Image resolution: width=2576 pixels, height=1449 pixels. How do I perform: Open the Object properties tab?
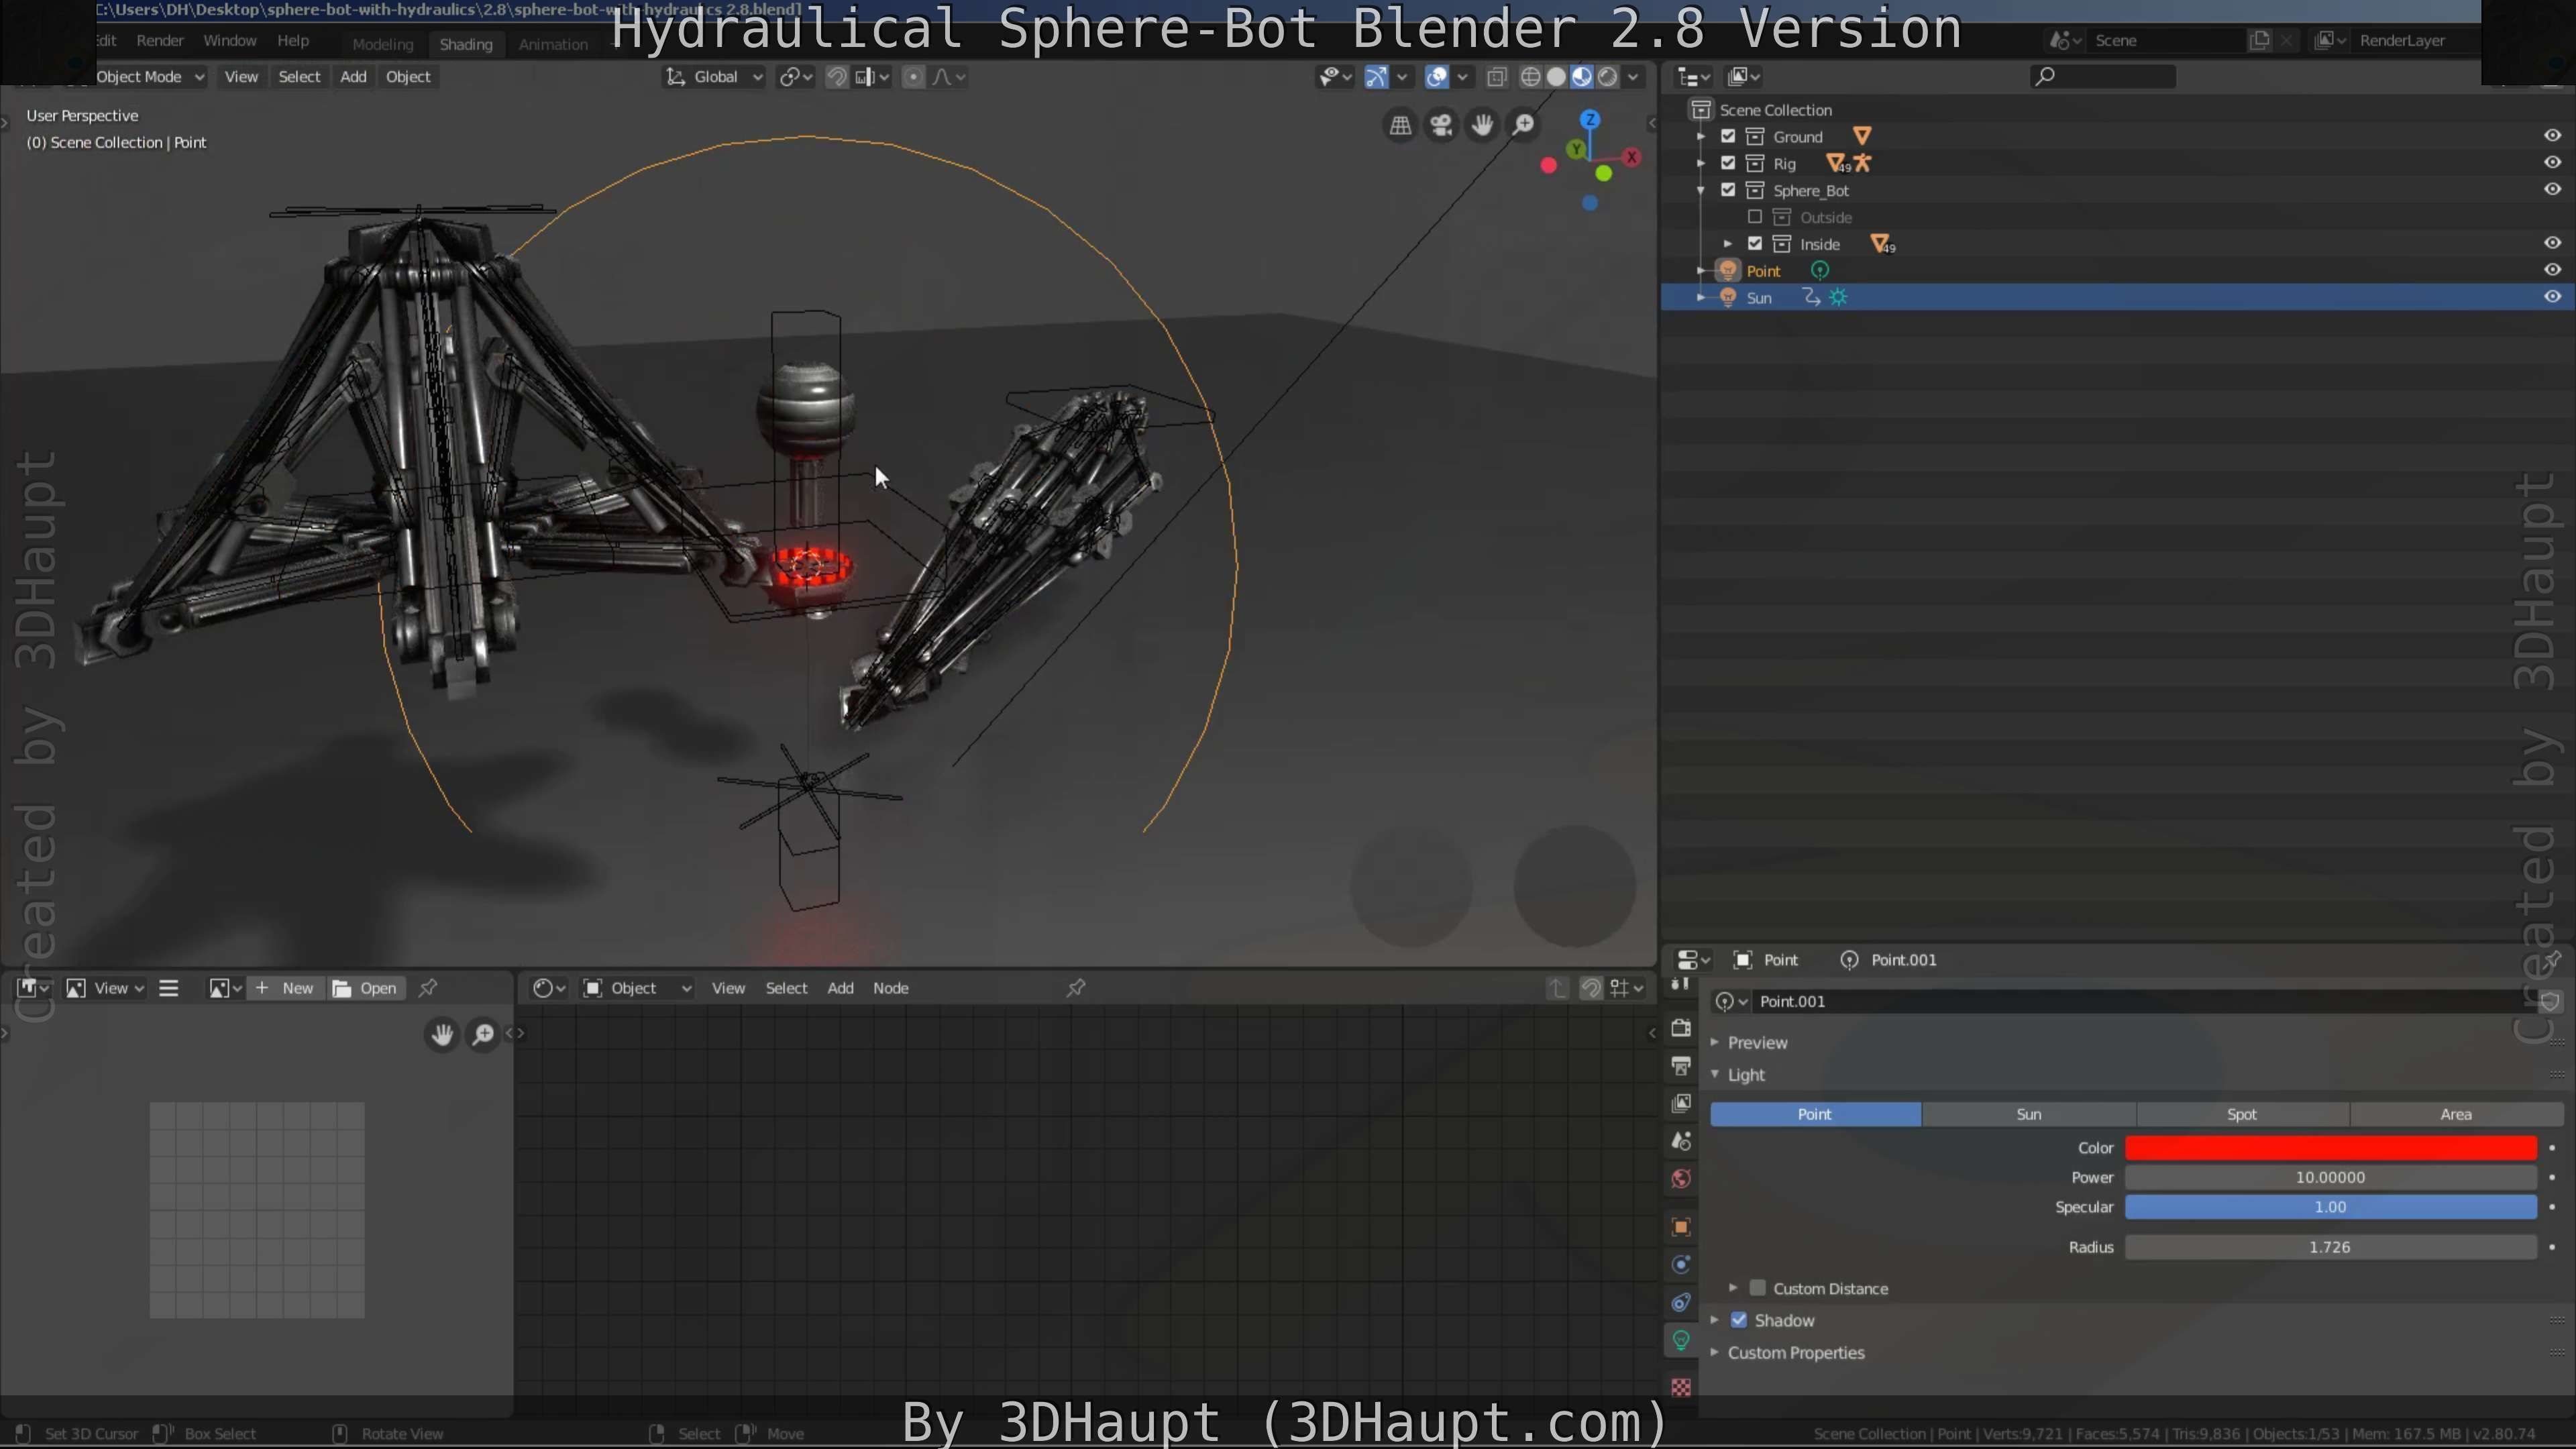click(x=1681, y=1227)
